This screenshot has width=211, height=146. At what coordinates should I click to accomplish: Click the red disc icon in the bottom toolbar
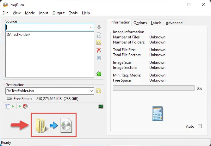click(x=25, y=106)
